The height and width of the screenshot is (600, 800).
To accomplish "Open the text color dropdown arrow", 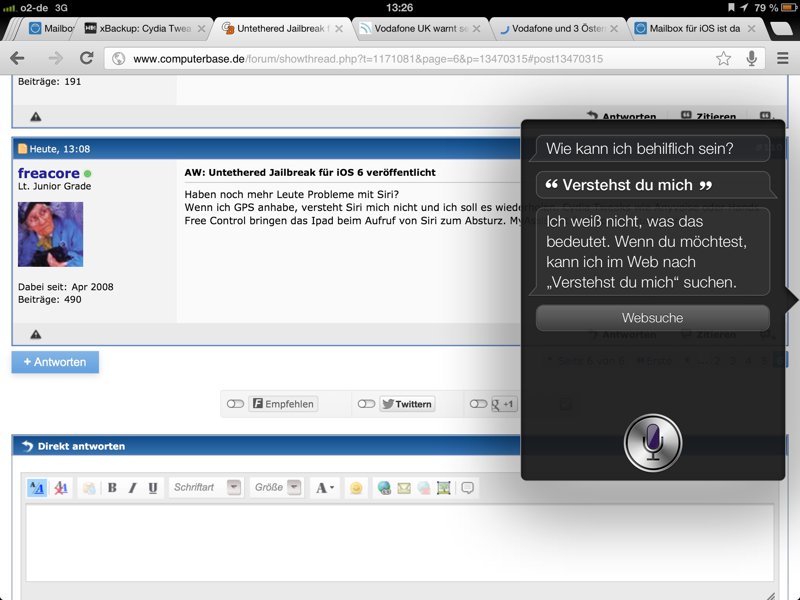I will click(x=332, y=487).
